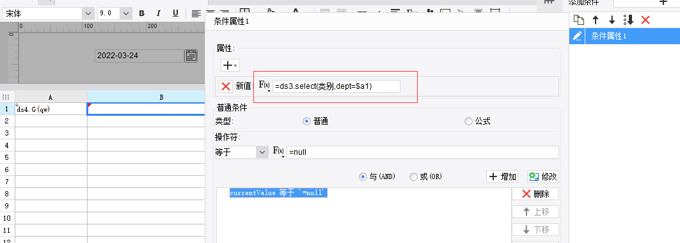Choose the 或(OR) radio option
The image size is (680, 243).
pyautogui.click(x=413, y=176)
